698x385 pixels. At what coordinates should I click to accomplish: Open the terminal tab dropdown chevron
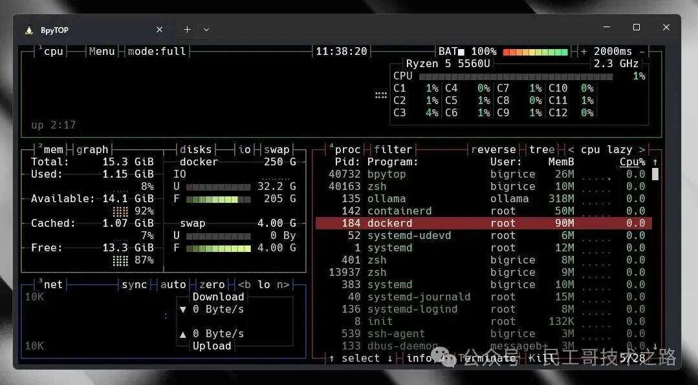(206, 30)
